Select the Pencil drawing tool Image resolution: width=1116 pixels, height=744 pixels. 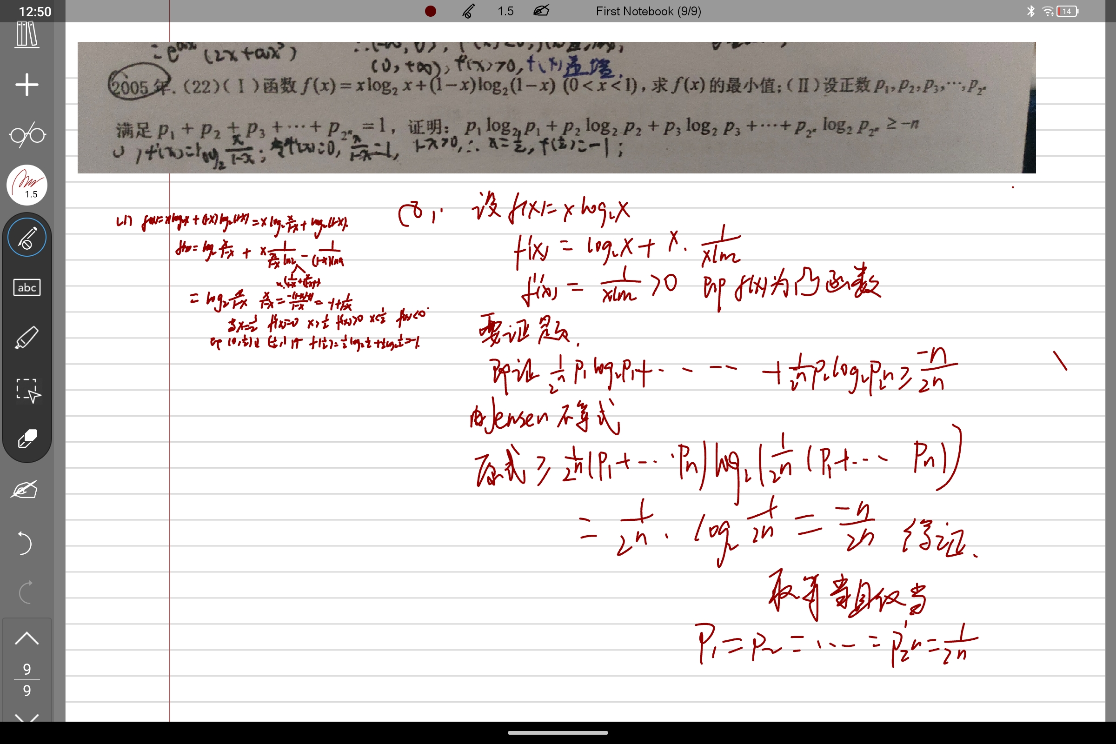tap(27, 236)
